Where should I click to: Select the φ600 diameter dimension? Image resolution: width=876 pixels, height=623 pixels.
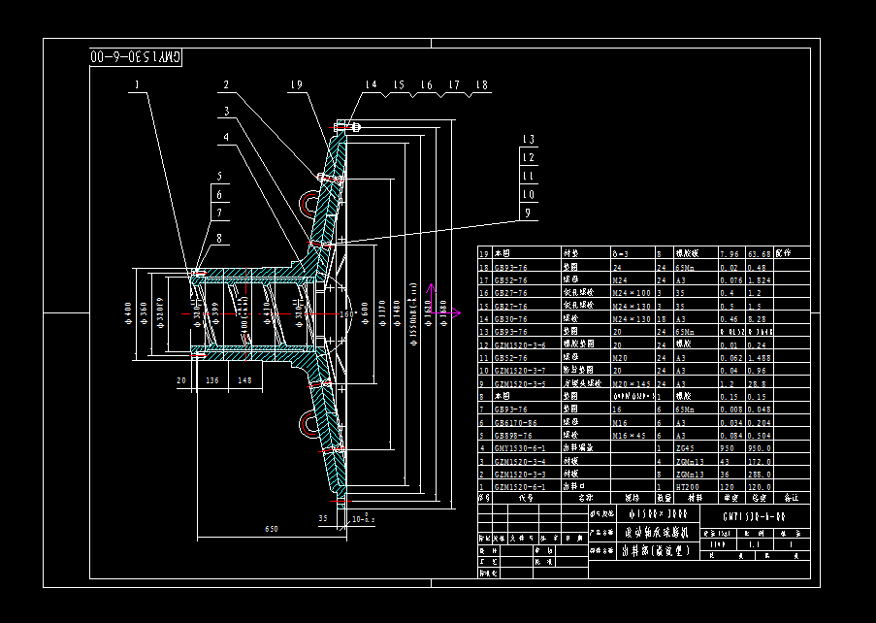click(x=365, y=314)
